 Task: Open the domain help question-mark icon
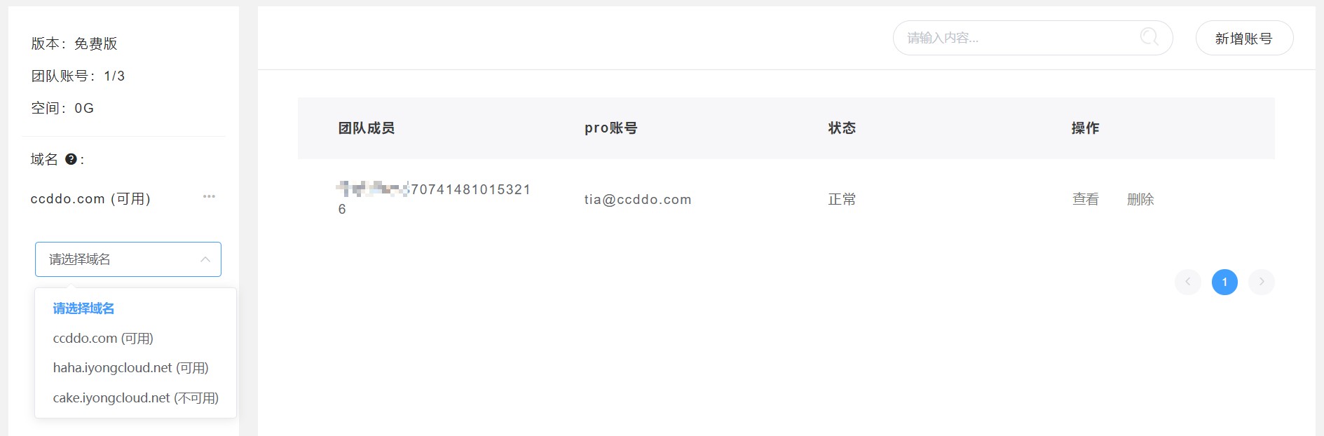click(x=71, y=159)
